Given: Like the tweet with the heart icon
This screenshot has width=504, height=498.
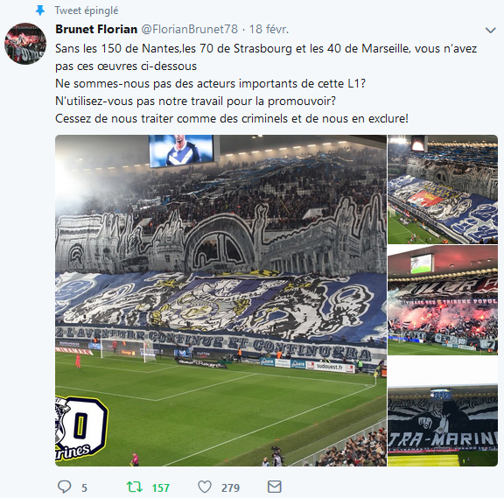Looking at the screenshot, I should click(x=205, y=487).
